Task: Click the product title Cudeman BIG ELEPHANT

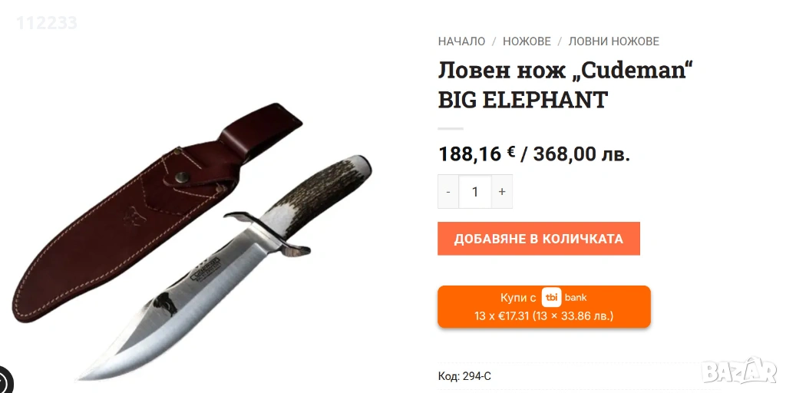Action: pos(566,84)
